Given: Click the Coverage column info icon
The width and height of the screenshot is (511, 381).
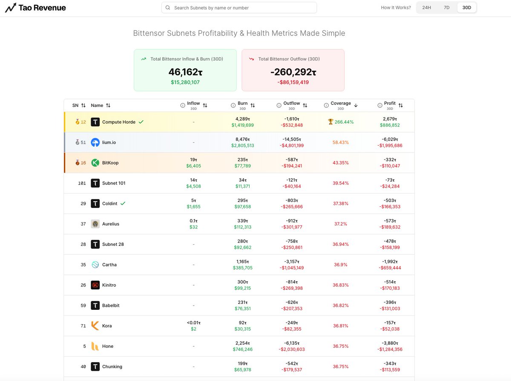Looking at the screenshot, I should [x=326, y=105].
